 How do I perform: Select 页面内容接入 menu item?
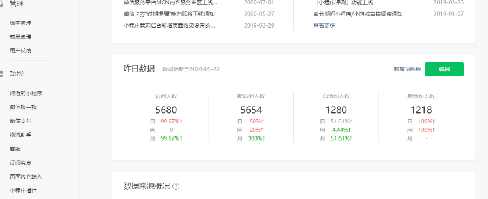(x=26, y=177)
